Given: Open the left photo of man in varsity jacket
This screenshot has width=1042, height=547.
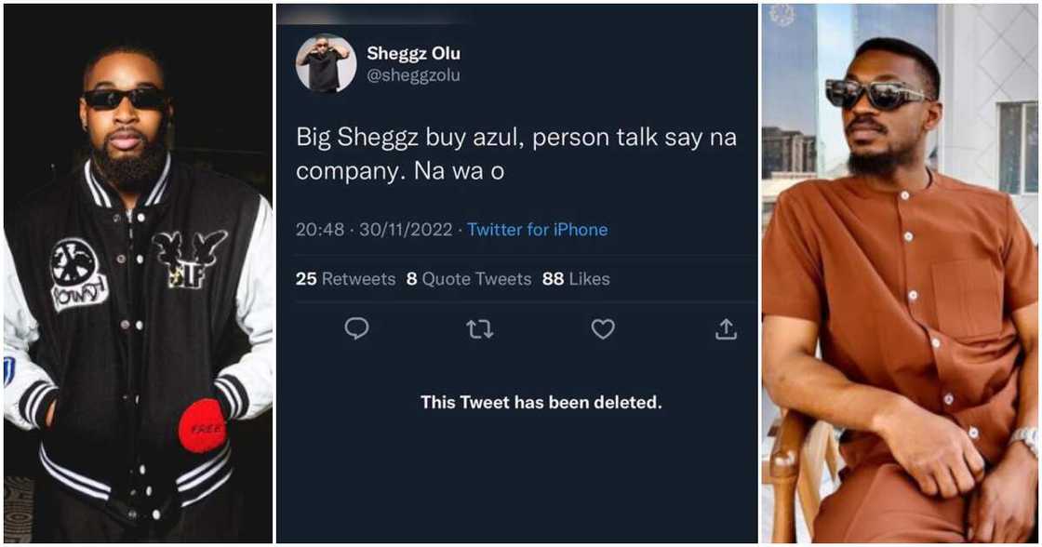Looking at the screenshot, I should (x=138, y=273).
